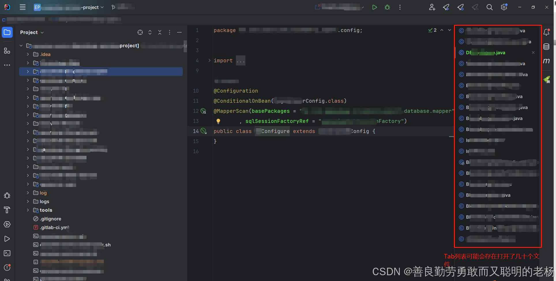
Task: Click @MapperScan annotation on line 12
Action: [x=231, y=111]
